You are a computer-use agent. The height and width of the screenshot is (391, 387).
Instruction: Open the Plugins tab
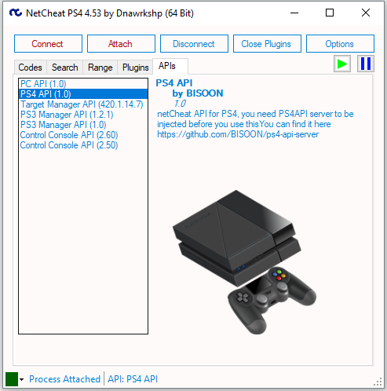(x=135, y=68)
